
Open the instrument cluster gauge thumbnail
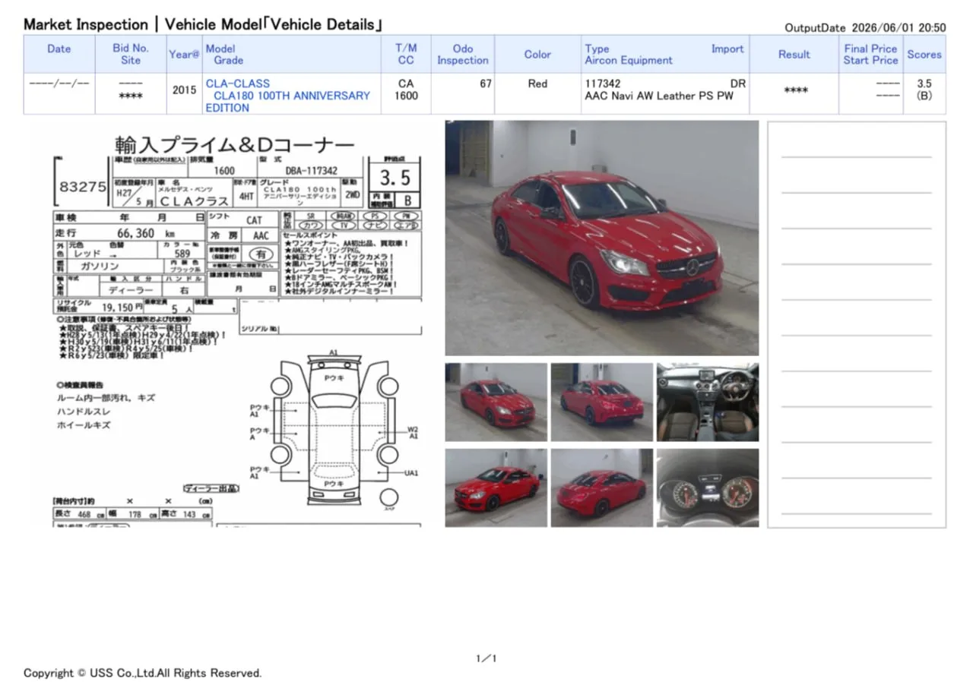(708, 488)
